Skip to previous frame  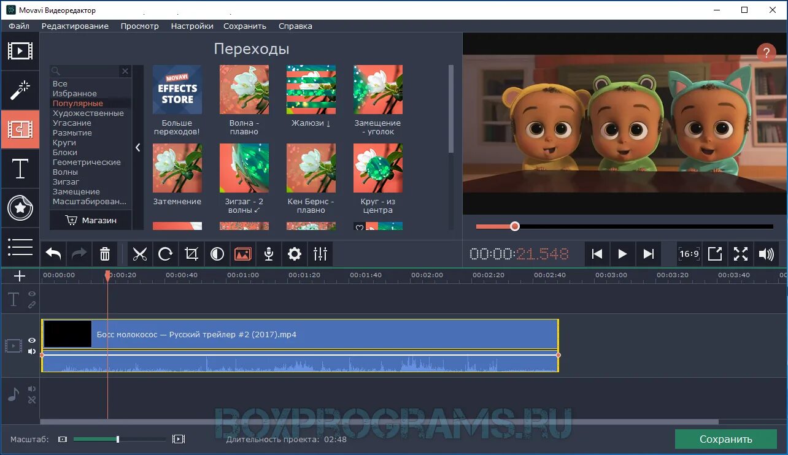point(597,254)
